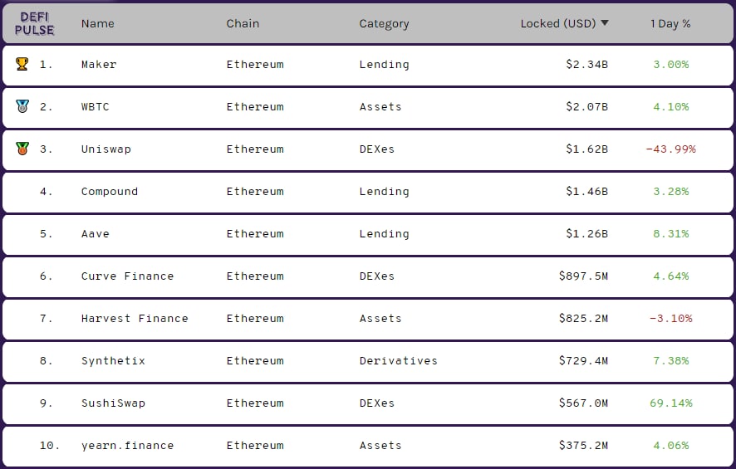The width and height of the screenshot is (736, 469).
Task: Open the Aave project link
Action: pos(96,234)
